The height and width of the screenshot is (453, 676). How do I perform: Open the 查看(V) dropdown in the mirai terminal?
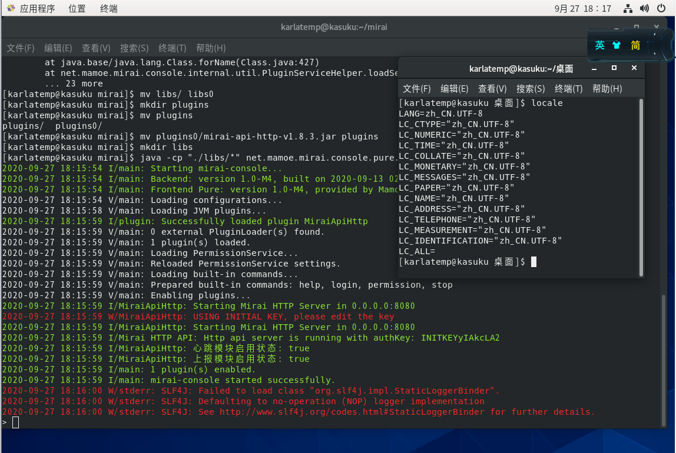pyautogui.click(x=96, y=48)
